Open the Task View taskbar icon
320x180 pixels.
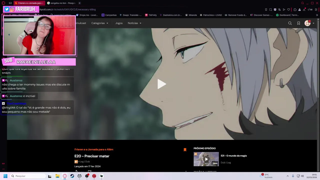[50, 176]
